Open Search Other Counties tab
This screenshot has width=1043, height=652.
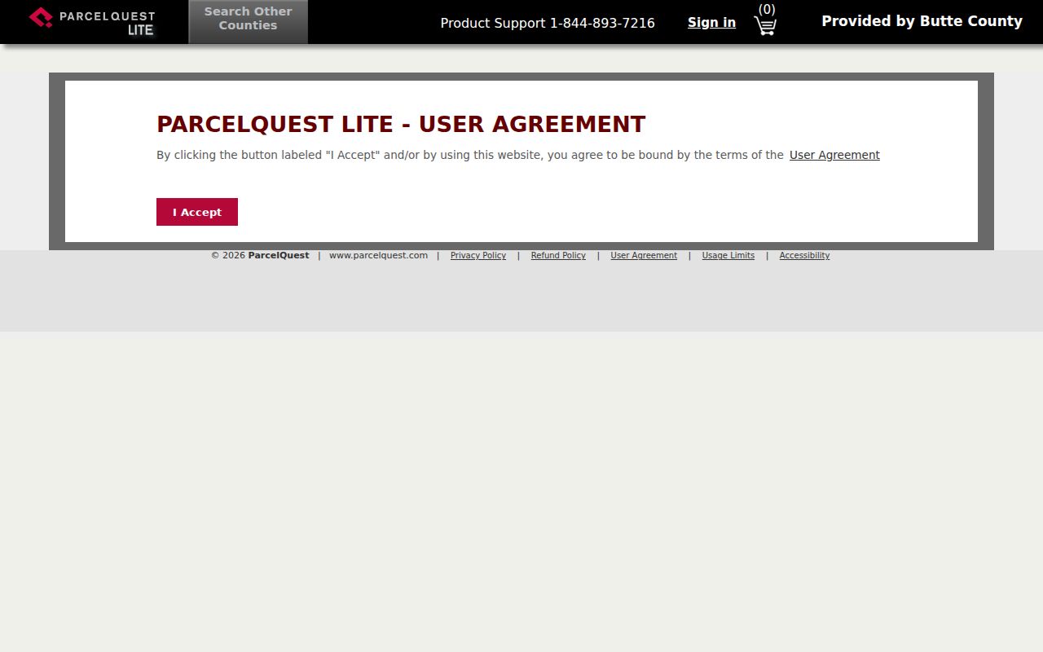tap(248, 22)
